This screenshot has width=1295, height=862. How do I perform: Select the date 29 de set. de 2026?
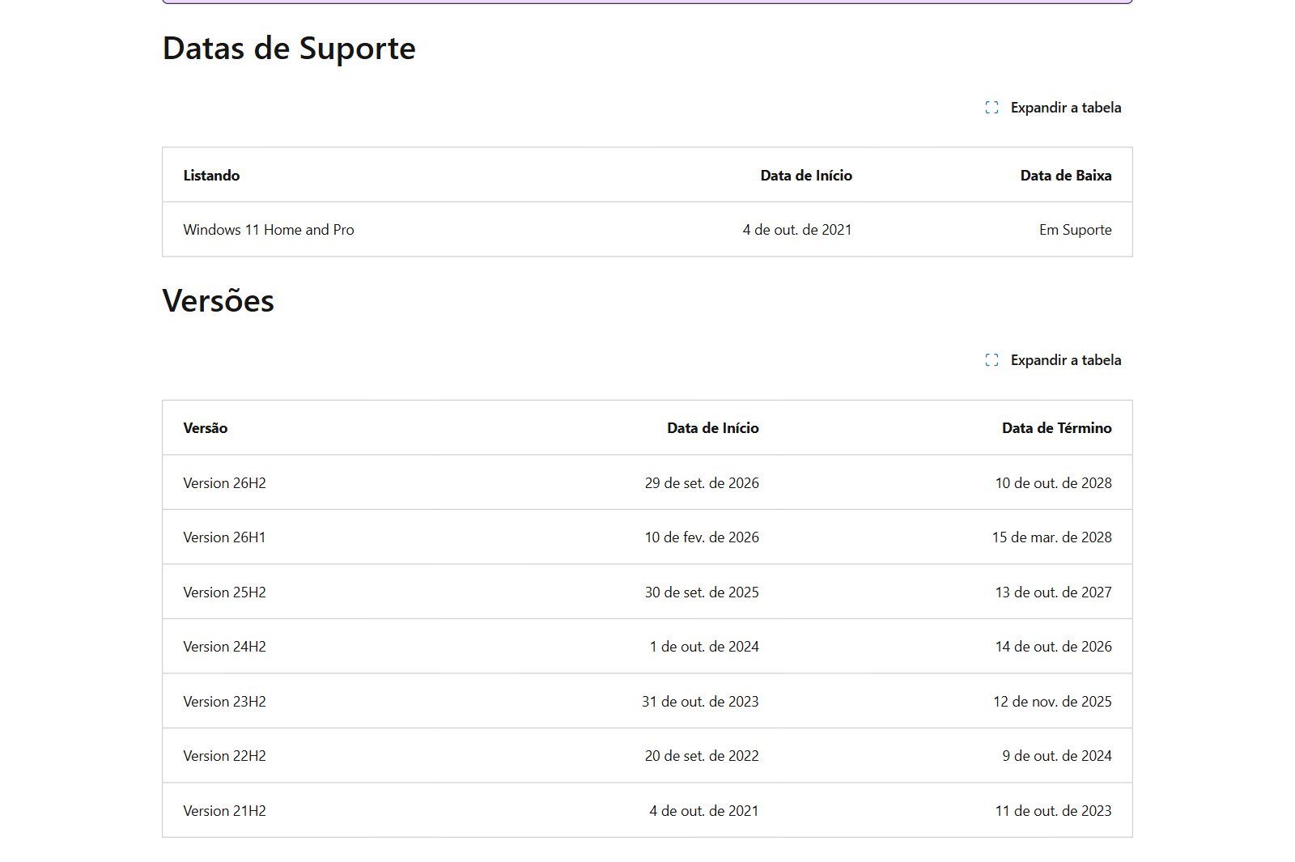click(702, 483)
